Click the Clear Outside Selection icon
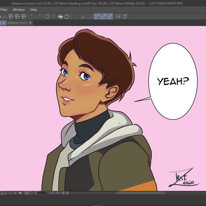This screenshot has height=206, width=206. (54, 16)
